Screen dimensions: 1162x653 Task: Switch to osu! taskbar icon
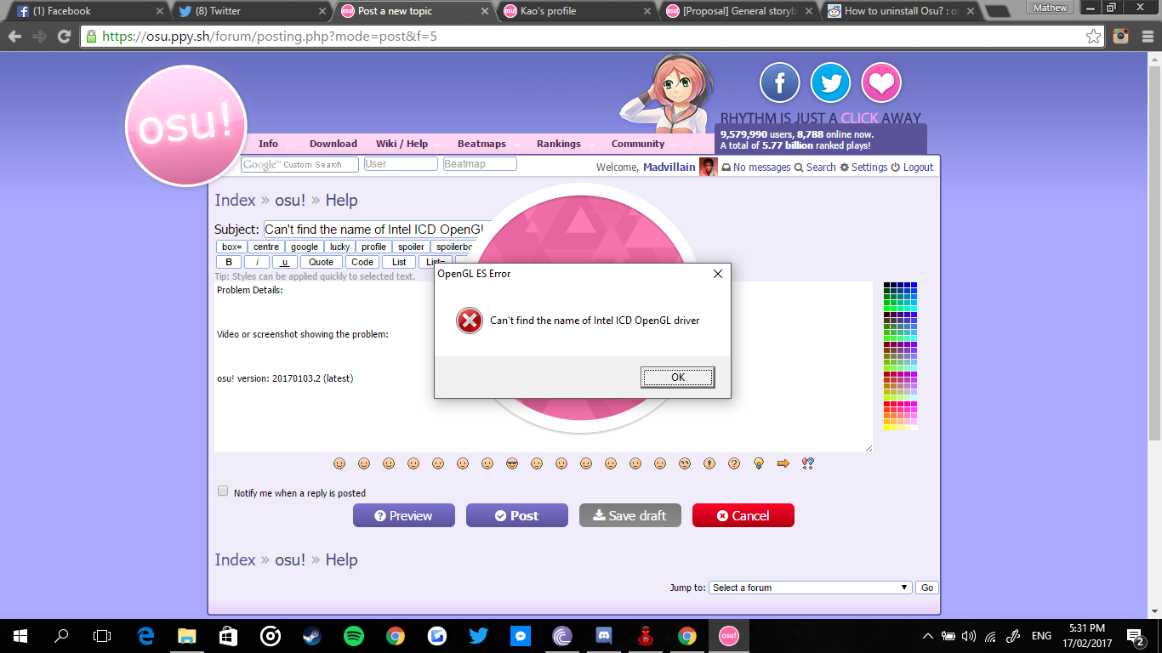pos(729,636)
